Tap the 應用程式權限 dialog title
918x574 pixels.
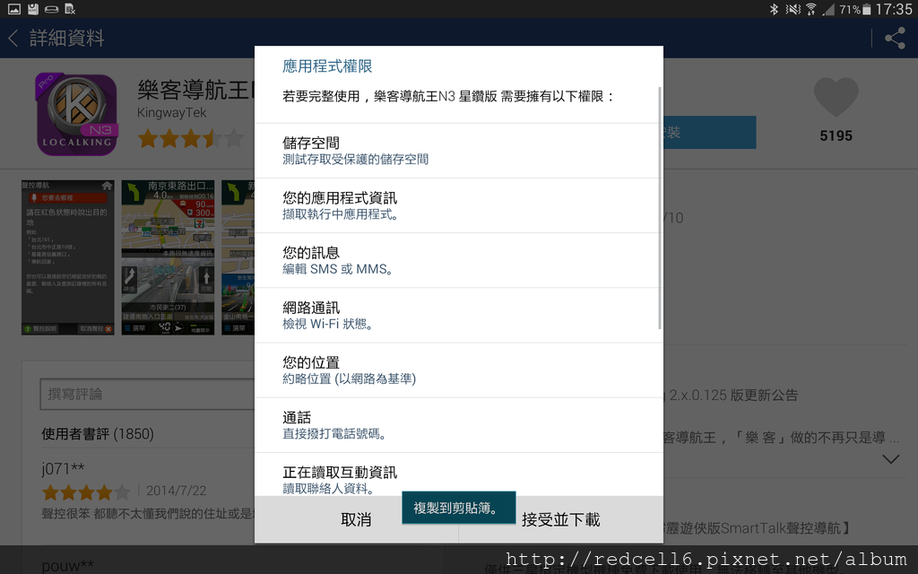pyautogui.click(x=327, y=66)
